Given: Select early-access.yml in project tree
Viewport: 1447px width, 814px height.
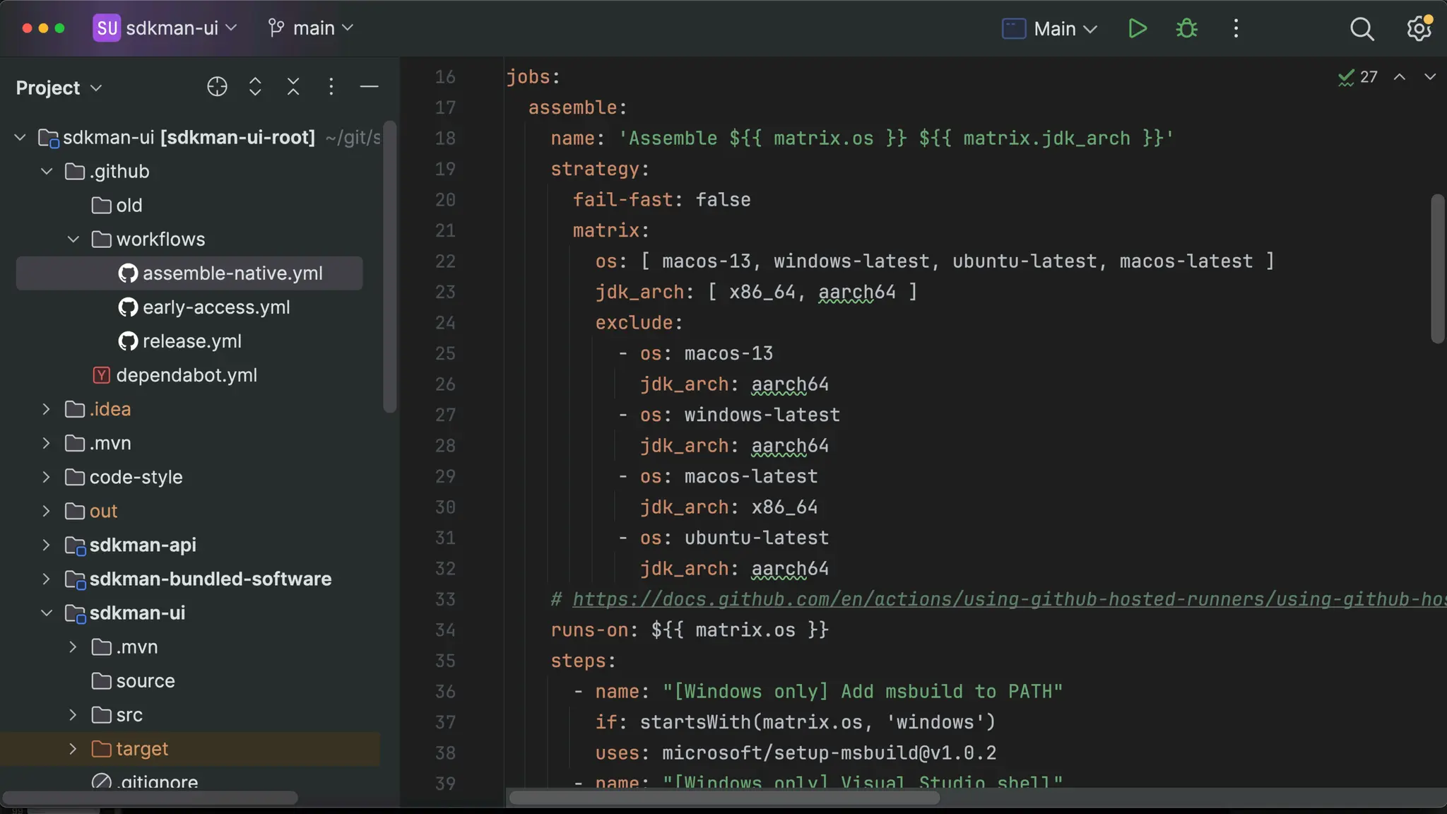Looking at the screenshot, I should (x=215, y=307).
